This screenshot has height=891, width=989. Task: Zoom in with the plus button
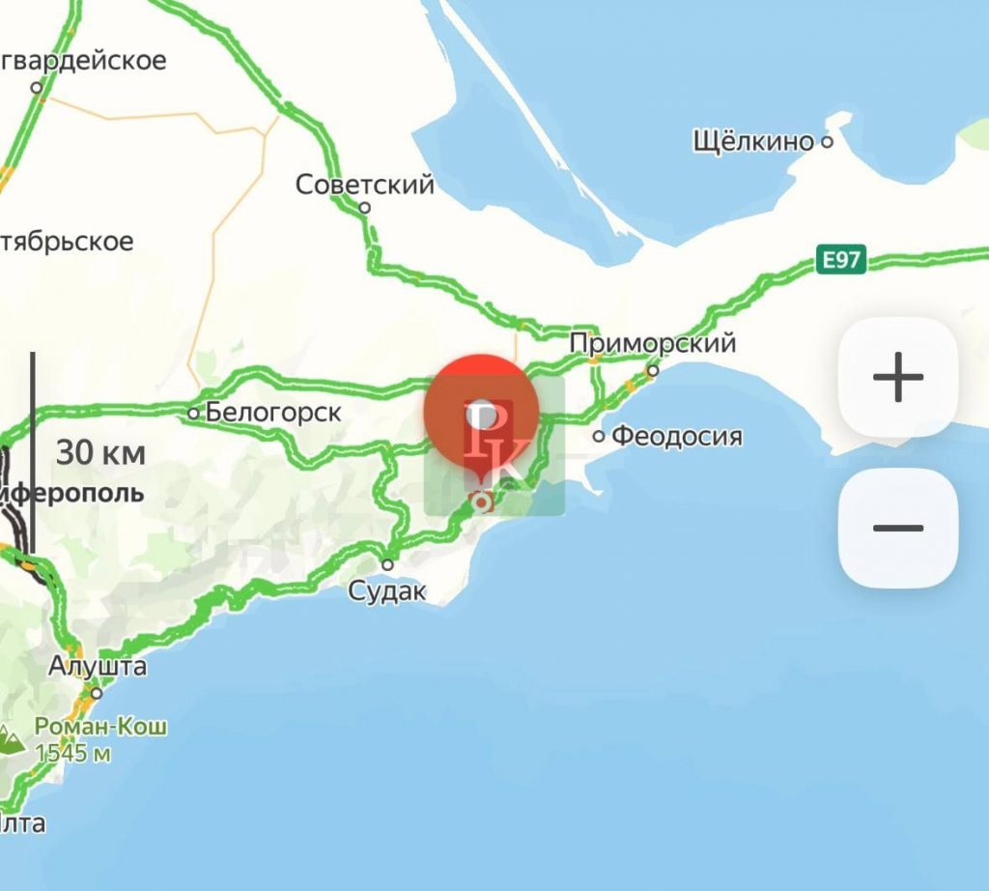point(898,377)
